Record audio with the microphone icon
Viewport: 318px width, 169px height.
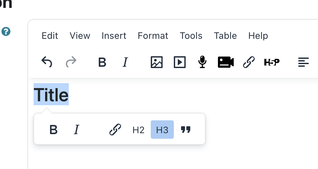[202, 62]
